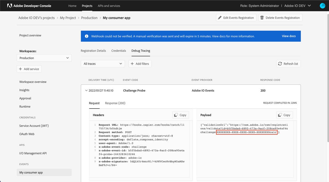329x182 pixels.
Task: Click the Adobe logo in header
Action: pyautogui.click(x=9, y=6)
